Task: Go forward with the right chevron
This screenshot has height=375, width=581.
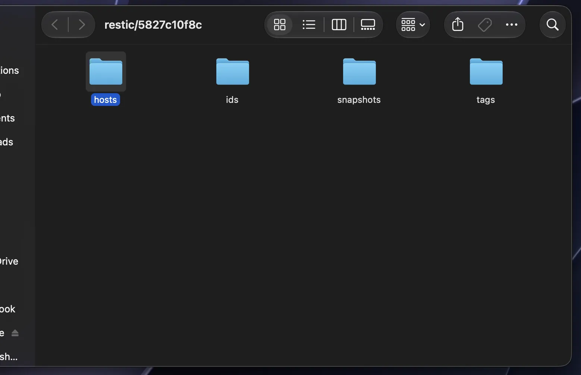Action: 82,25
